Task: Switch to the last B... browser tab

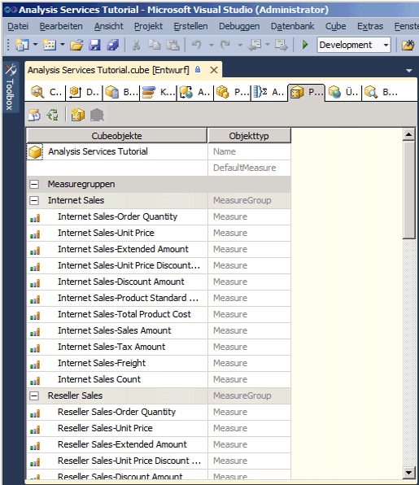Action: [x=381, y=92]
